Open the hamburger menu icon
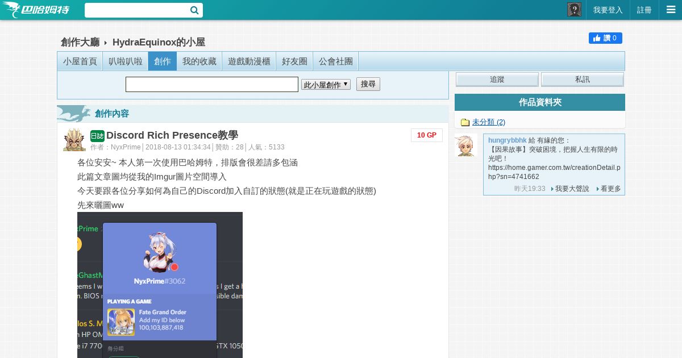 671,10
